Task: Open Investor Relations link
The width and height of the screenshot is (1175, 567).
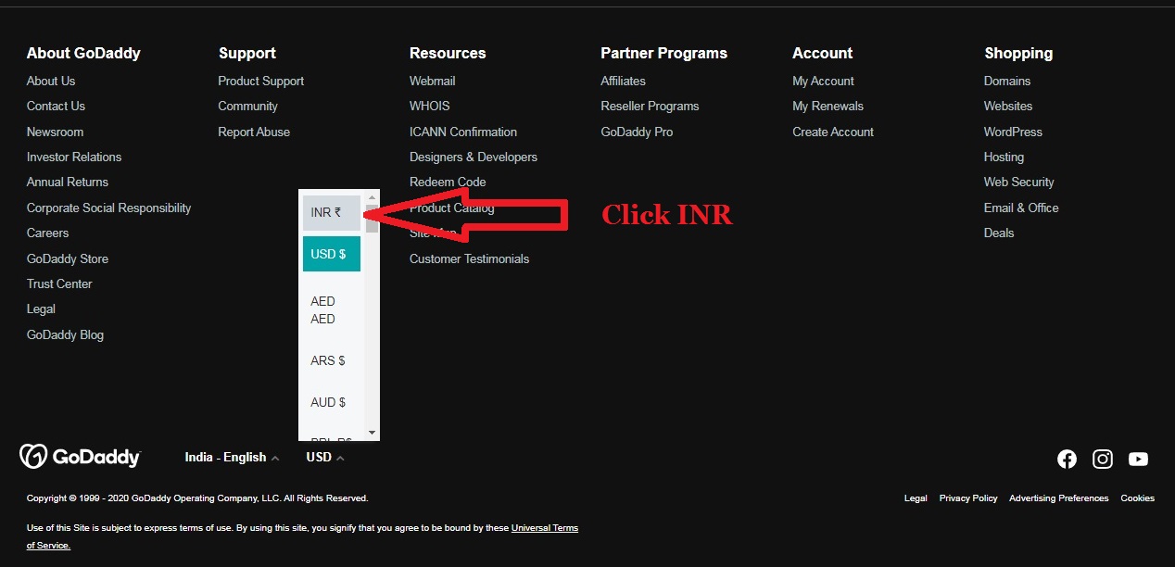Action: pos(74,157)
